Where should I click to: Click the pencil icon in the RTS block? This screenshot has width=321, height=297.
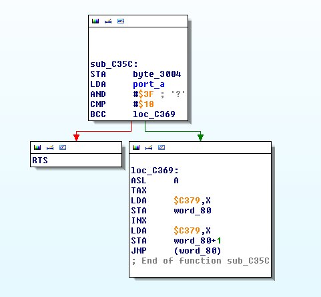coord(50,147)
